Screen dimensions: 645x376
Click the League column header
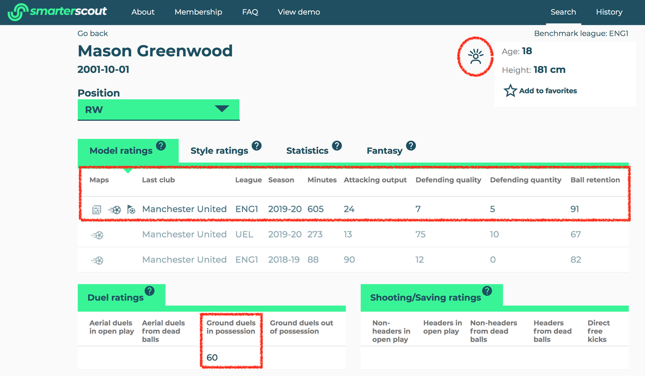coord(248,180)
